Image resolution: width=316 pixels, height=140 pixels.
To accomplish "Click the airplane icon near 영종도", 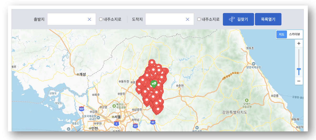I will tap(69, 129).
